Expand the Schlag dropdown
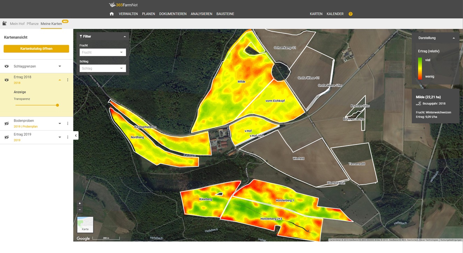 (x=102, y=68)
